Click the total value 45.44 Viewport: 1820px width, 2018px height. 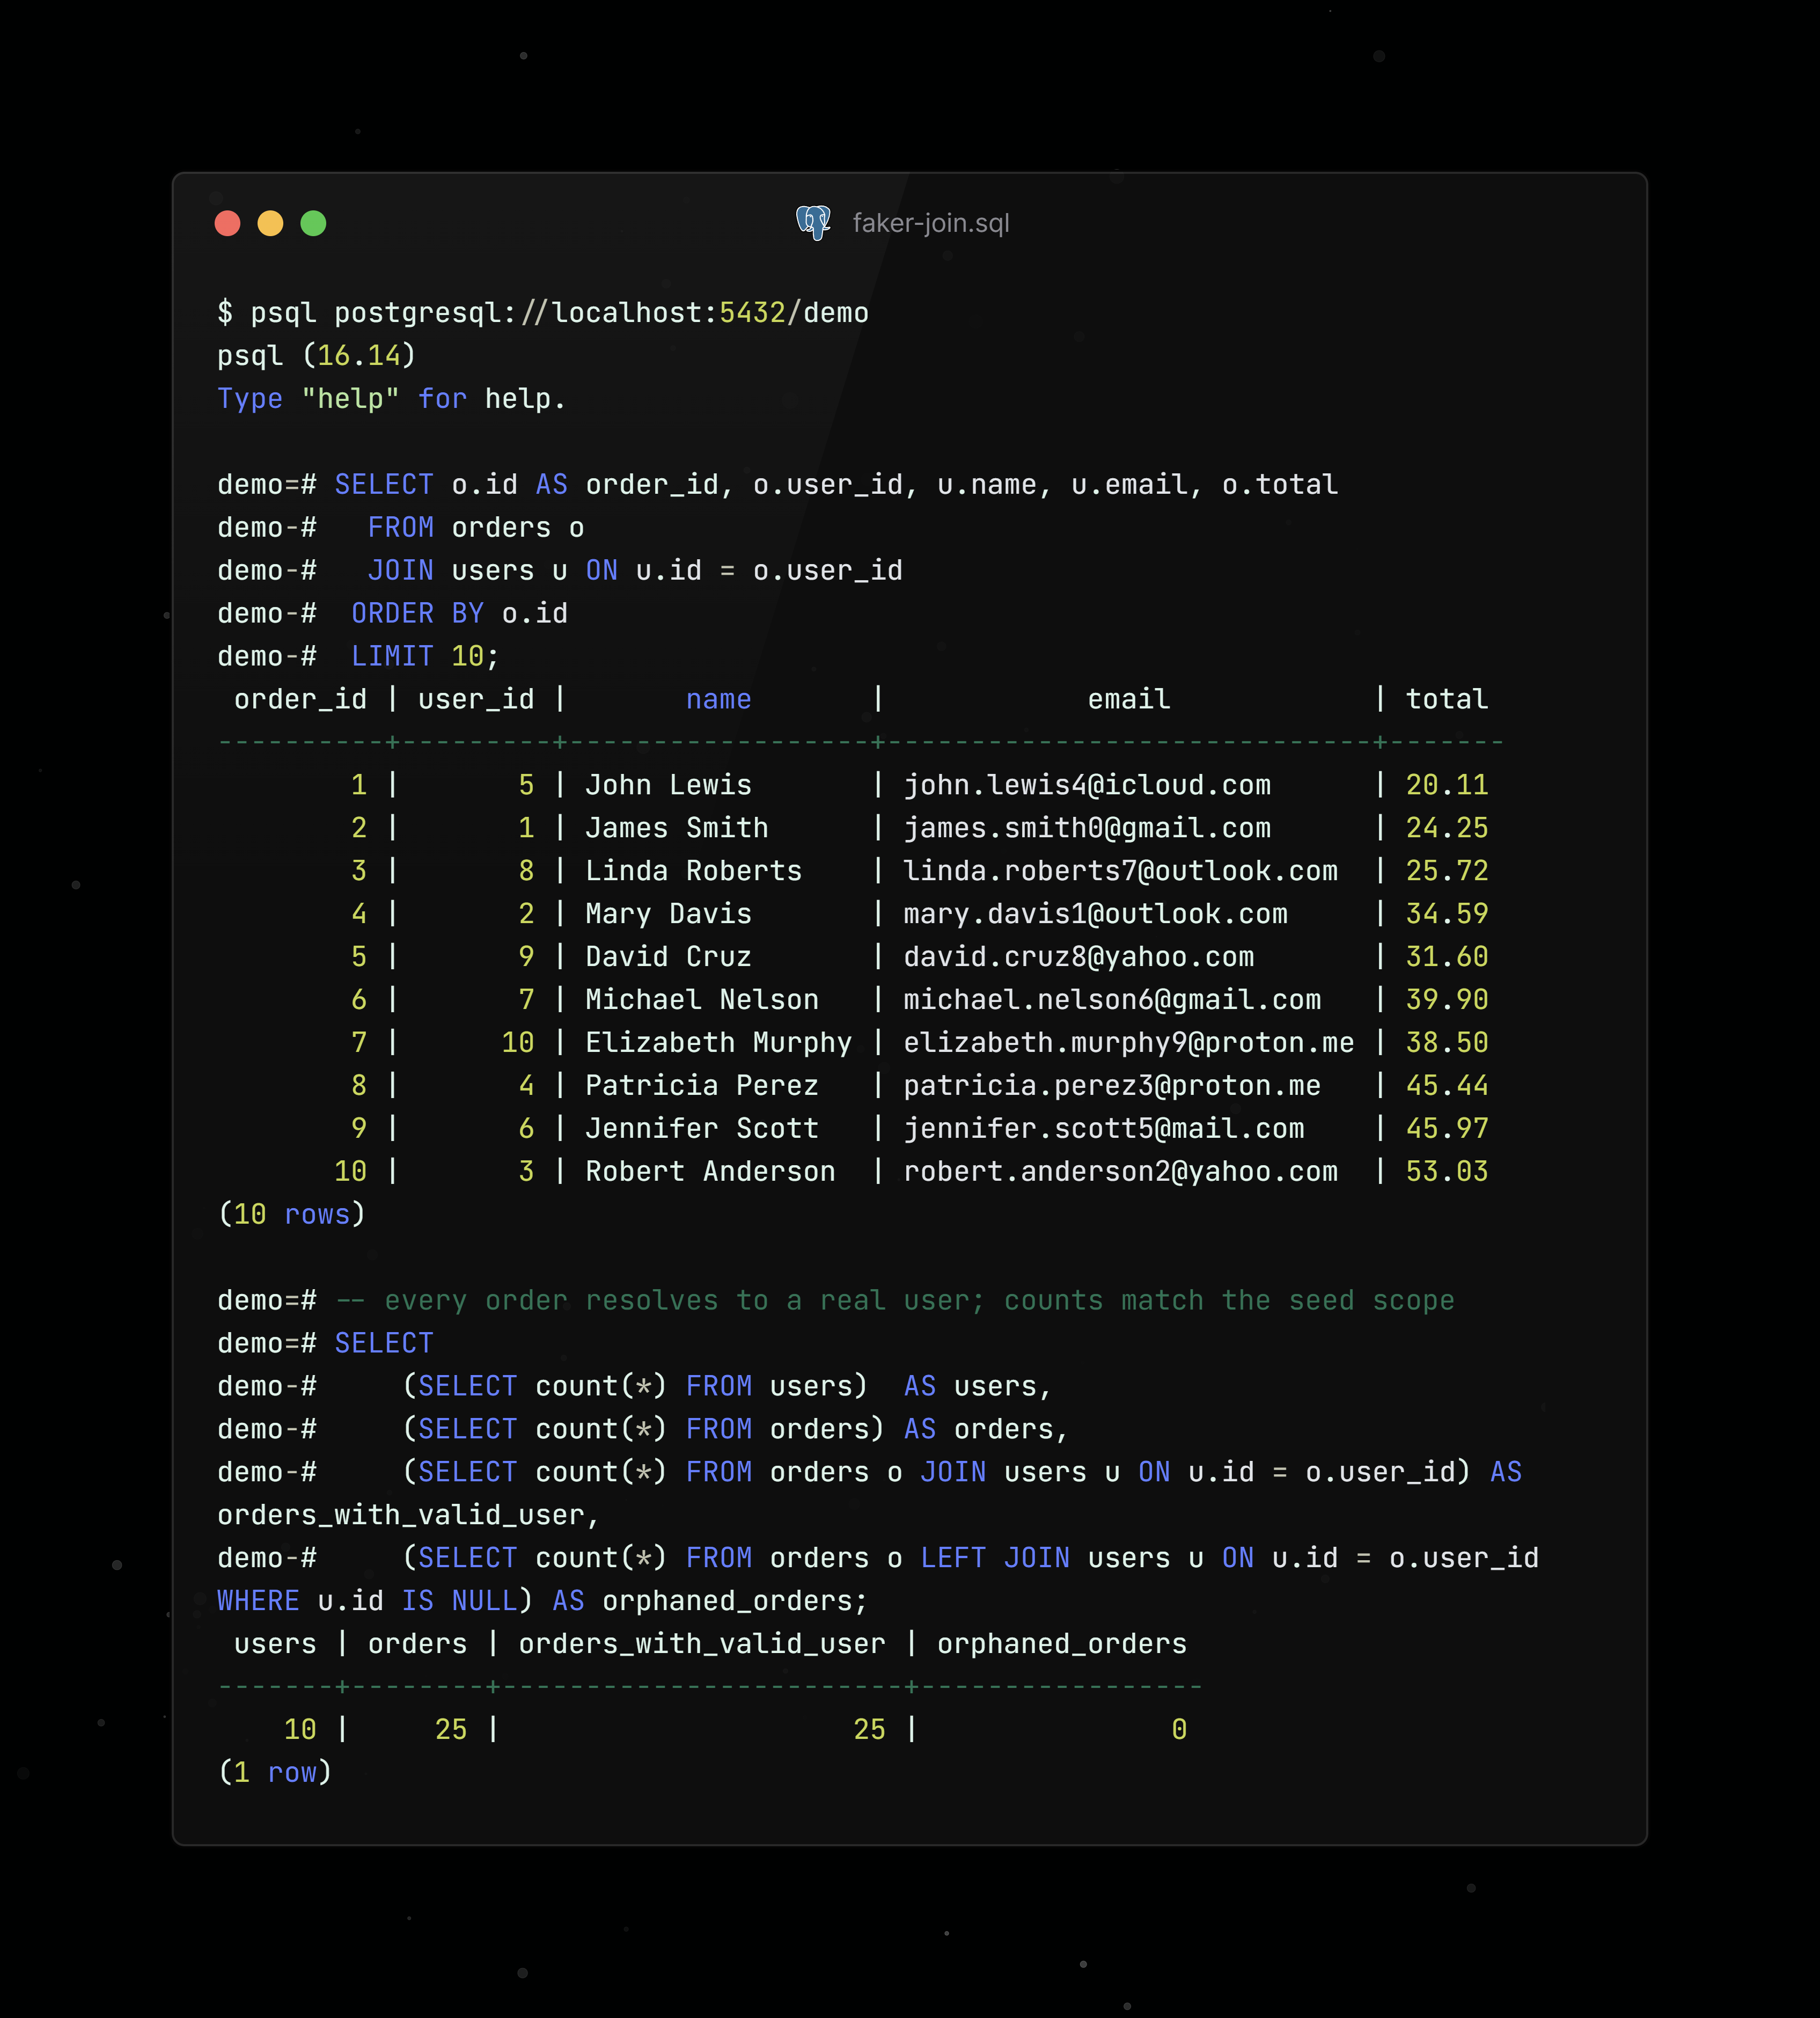tap(1447, 1086)
